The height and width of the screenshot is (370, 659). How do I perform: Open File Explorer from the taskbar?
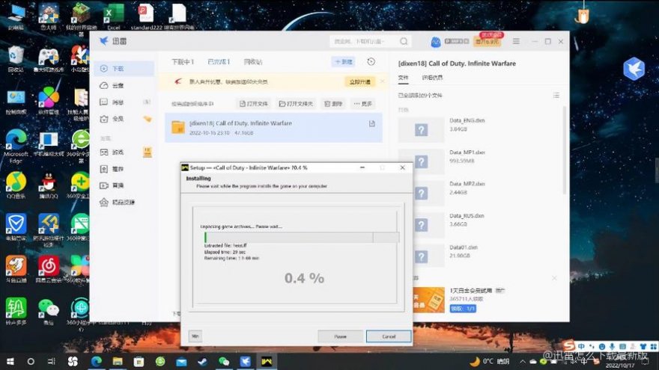tap(118, 361)
